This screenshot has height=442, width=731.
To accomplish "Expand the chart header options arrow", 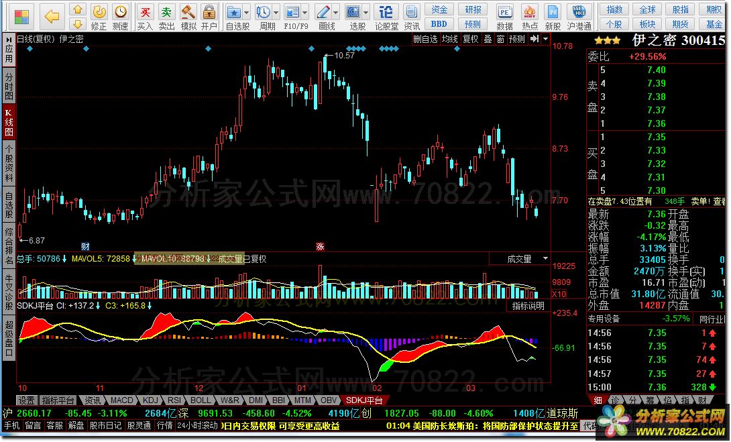I will 546,39.
